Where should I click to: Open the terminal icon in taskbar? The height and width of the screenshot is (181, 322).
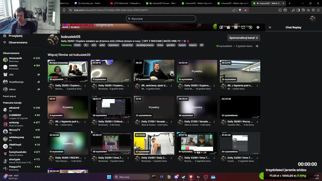(x=154, y=177)
